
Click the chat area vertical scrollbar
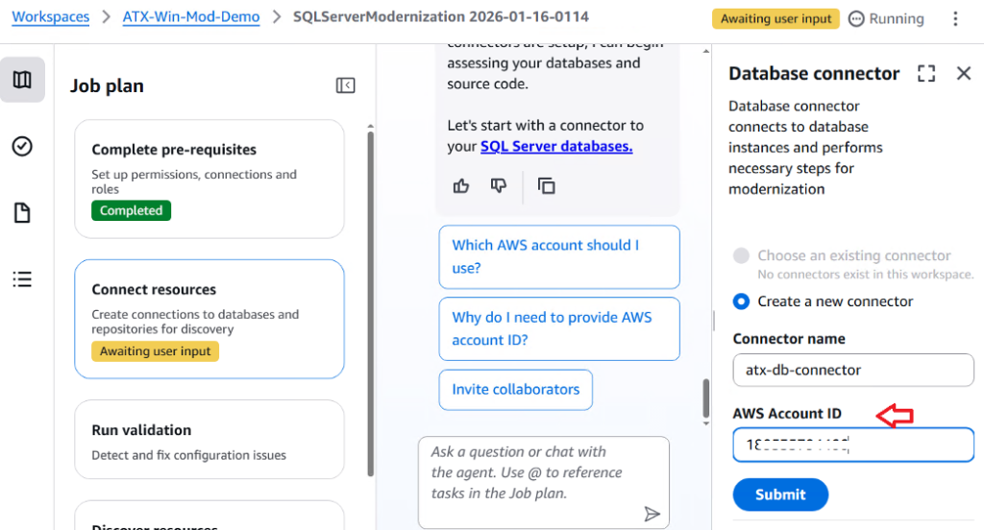pos(706,397)
